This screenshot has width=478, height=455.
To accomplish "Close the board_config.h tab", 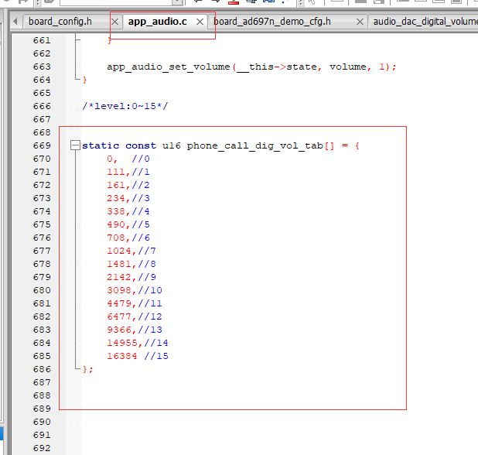I will 115,22.
